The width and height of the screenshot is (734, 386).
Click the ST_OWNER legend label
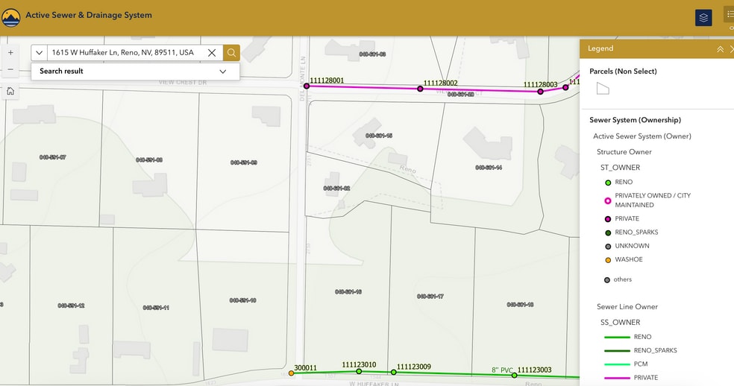[x=620, y=168]
